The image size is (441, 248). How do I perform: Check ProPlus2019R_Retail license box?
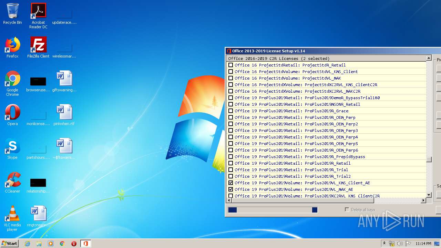(x=231, y=163)
